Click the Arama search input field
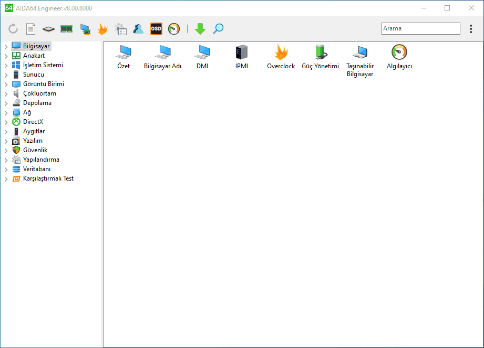The height and width of the screenshot is (348, 484). click(x=420, y=28)
